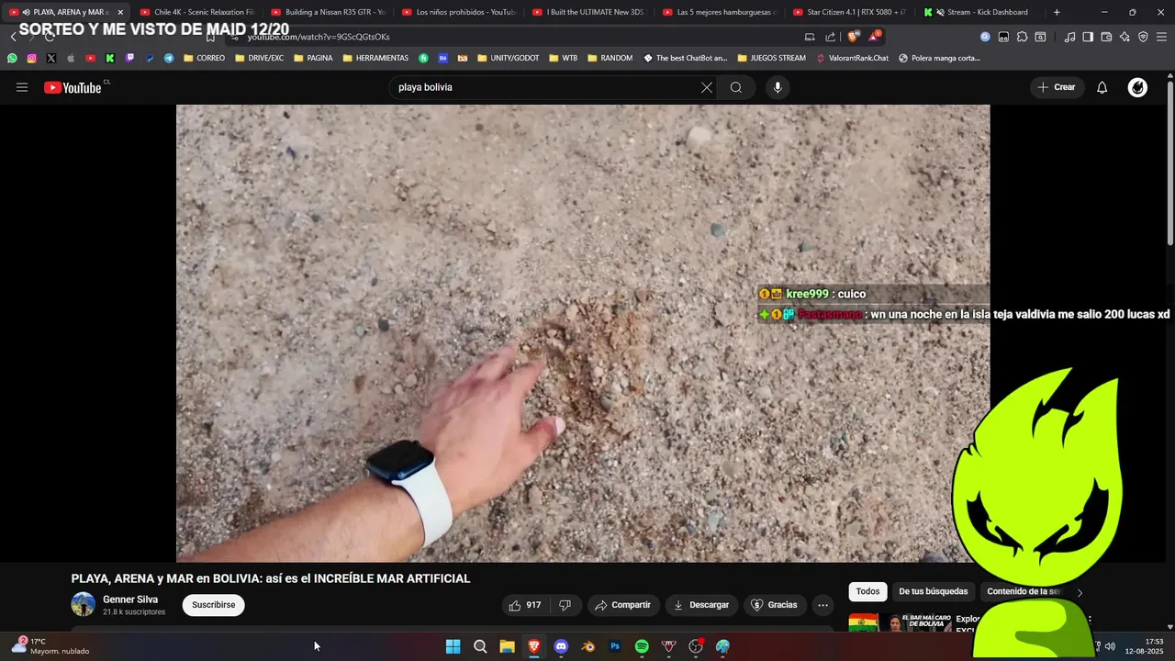Open the YouTube account avatar menu
The width and height of the screenshot is (1175, 661).
coord(1137,87)
